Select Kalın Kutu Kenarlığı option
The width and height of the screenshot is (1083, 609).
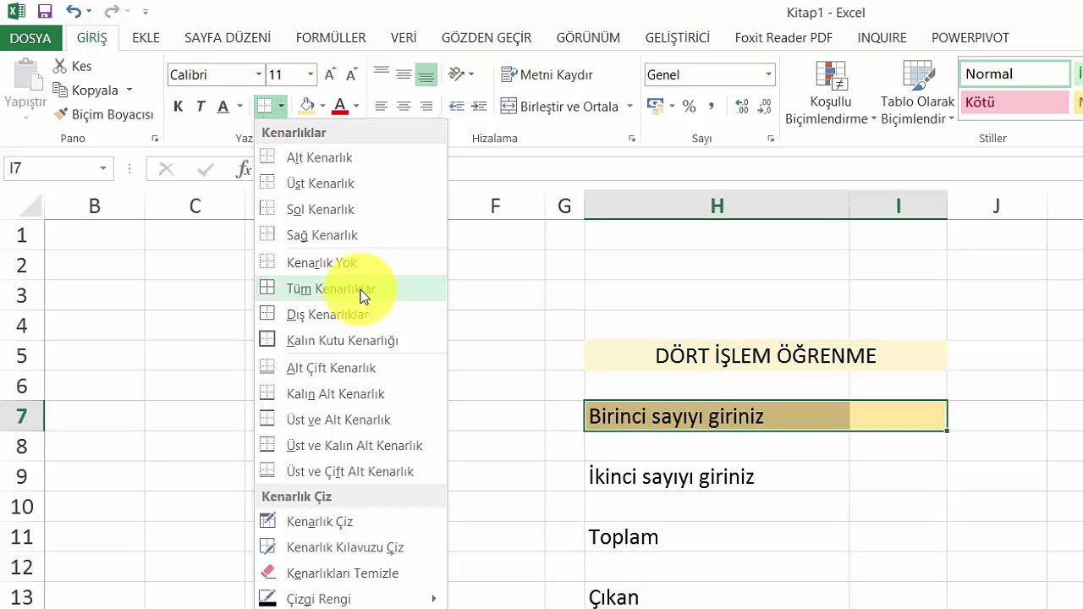pyautogui.click(x=350, y=340)
